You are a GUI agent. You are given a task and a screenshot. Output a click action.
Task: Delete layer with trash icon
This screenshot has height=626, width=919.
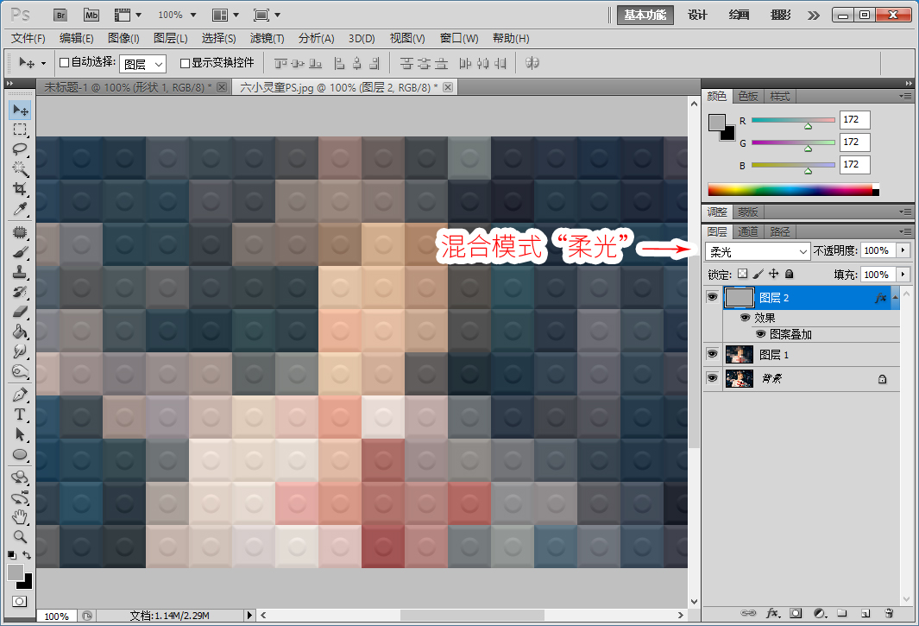(x=889, y=613)
